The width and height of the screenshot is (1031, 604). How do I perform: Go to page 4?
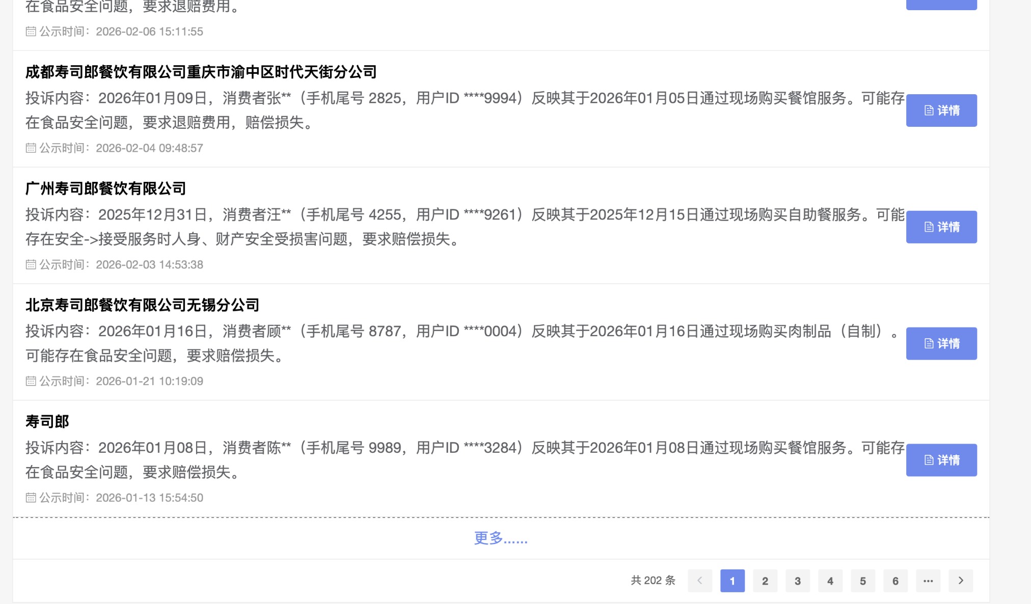(x=830, y=581)
